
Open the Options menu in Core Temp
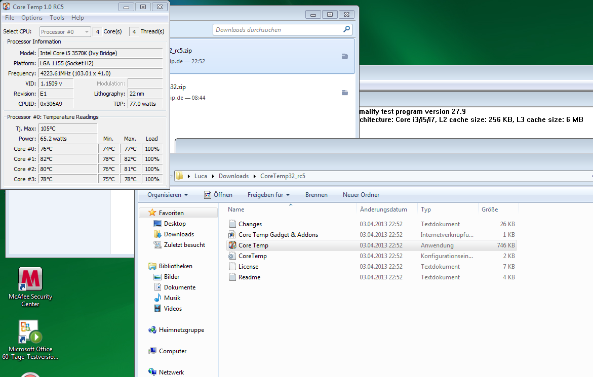click(x=32, y=17)
